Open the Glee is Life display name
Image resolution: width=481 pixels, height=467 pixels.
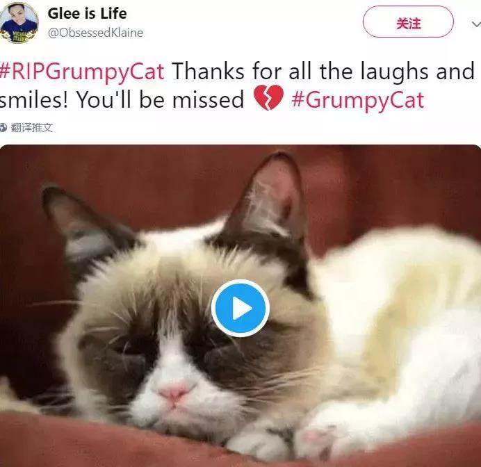pyautogui.click(x=87, y=13)
